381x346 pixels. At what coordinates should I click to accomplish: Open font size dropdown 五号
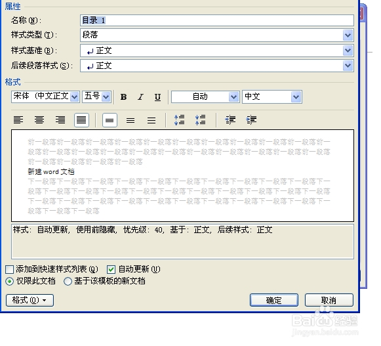(x=106, y=97)
